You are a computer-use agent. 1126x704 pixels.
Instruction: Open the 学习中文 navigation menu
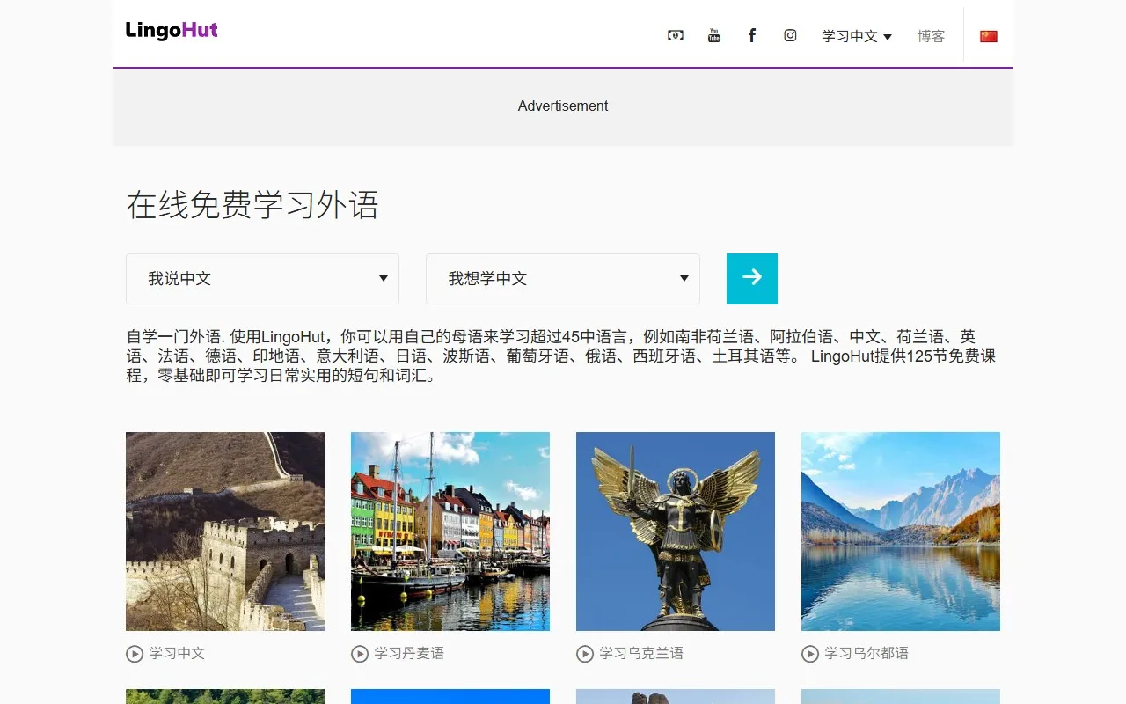click(x=856, y=36)
